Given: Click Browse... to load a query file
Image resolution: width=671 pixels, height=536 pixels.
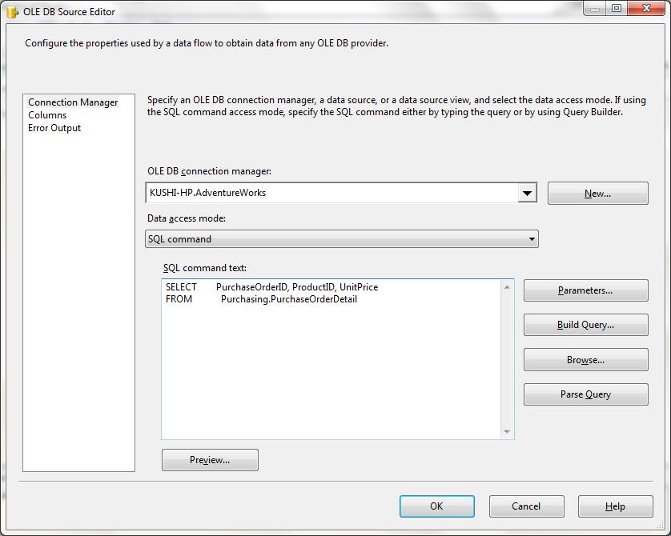Looking at the screenshot, I should (585, 360).
